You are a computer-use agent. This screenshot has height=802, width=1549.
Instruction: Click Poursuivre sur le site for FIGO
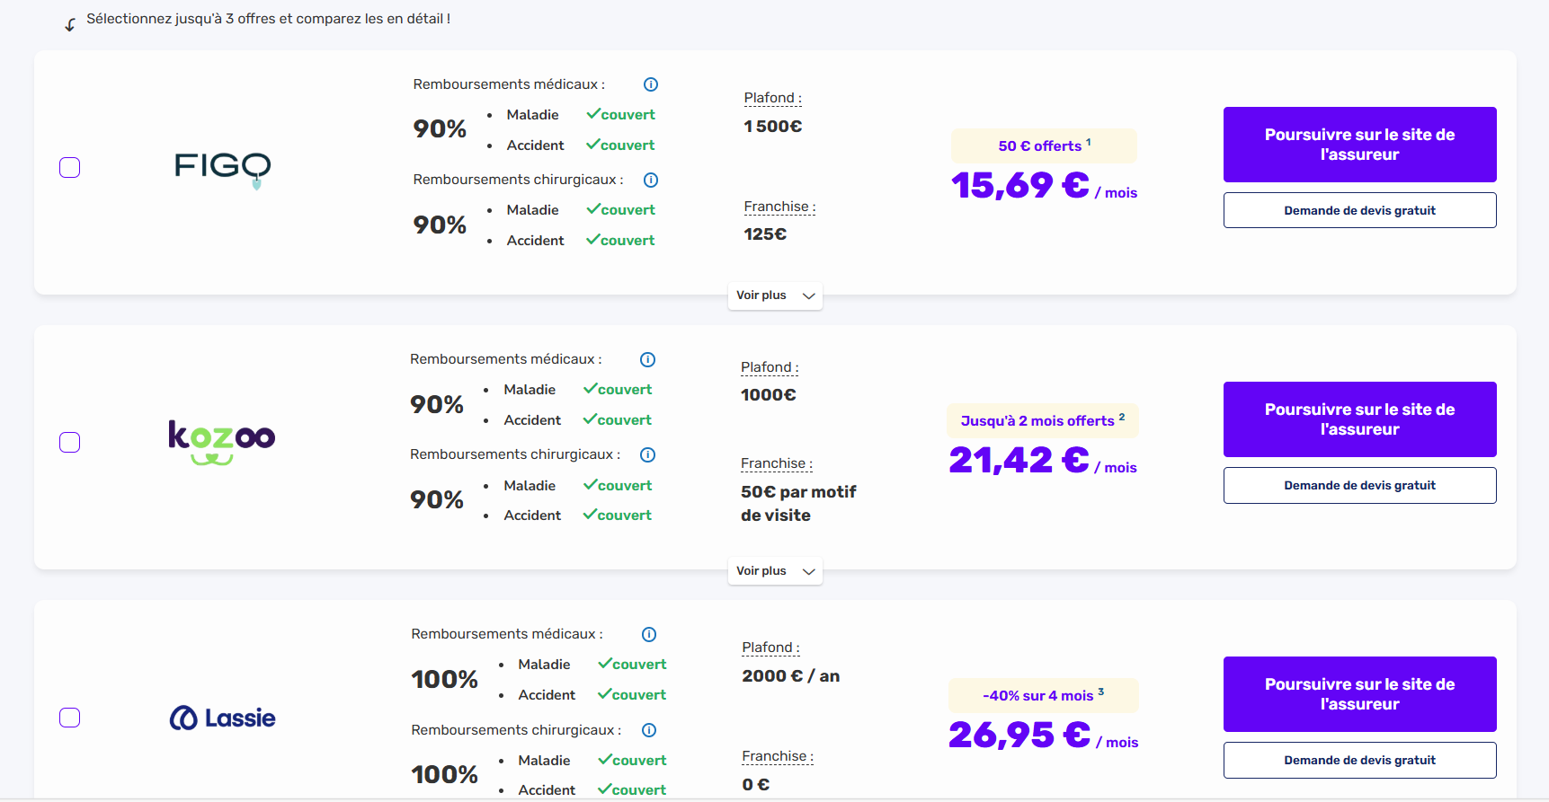click(1359, 144)
